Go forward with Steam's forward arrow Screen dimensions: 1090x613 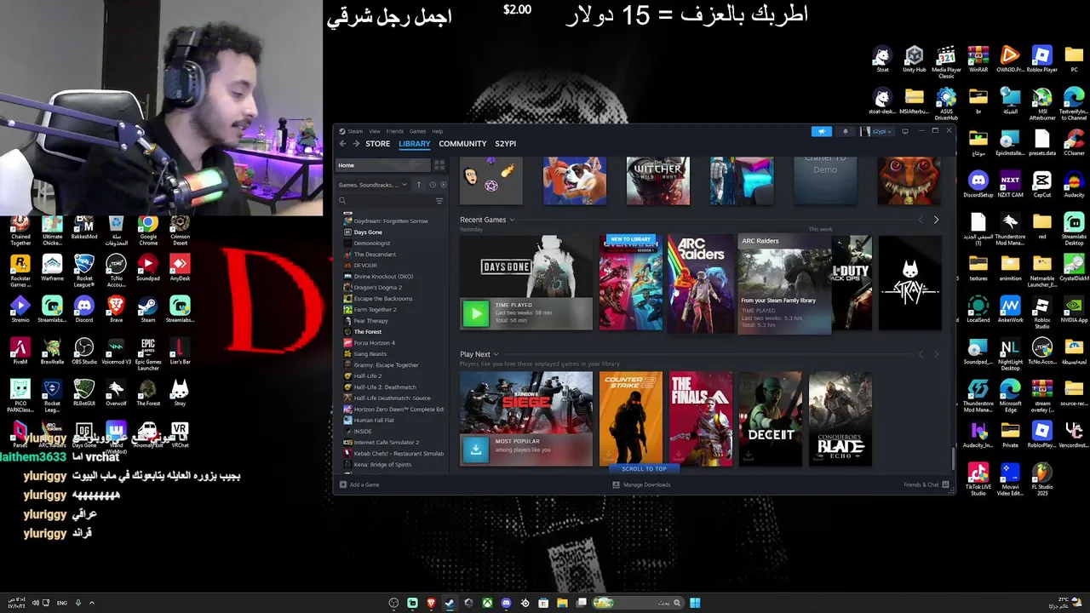click(355, 144)
